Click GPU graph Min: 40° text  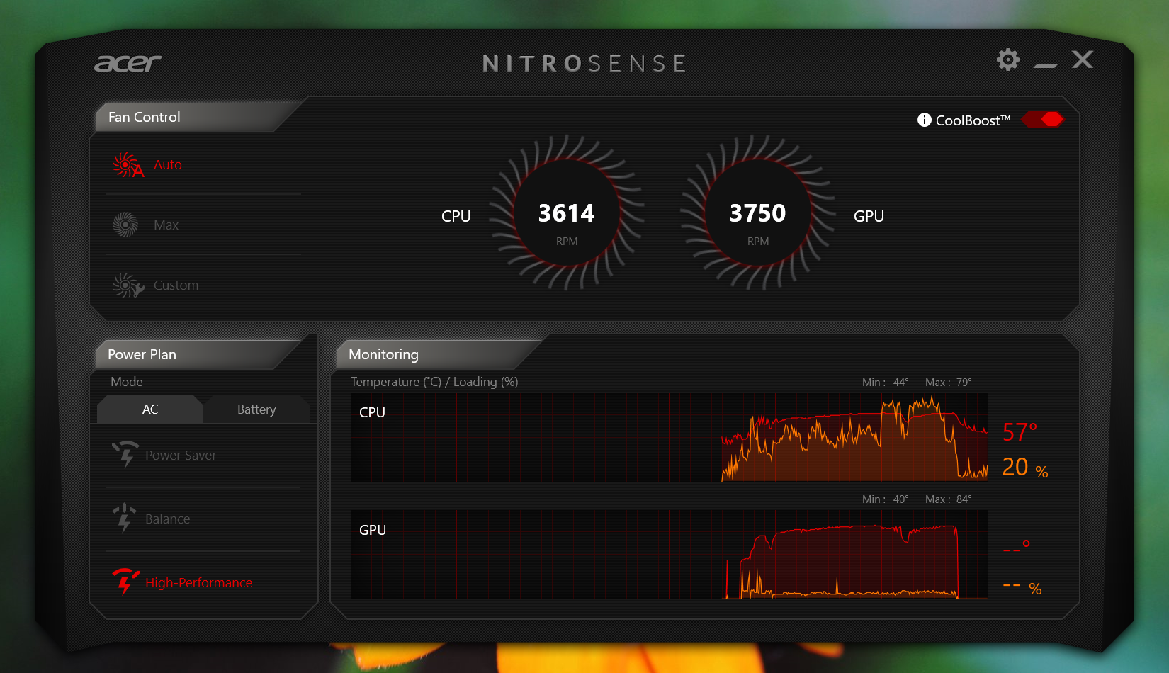(886, 499)
